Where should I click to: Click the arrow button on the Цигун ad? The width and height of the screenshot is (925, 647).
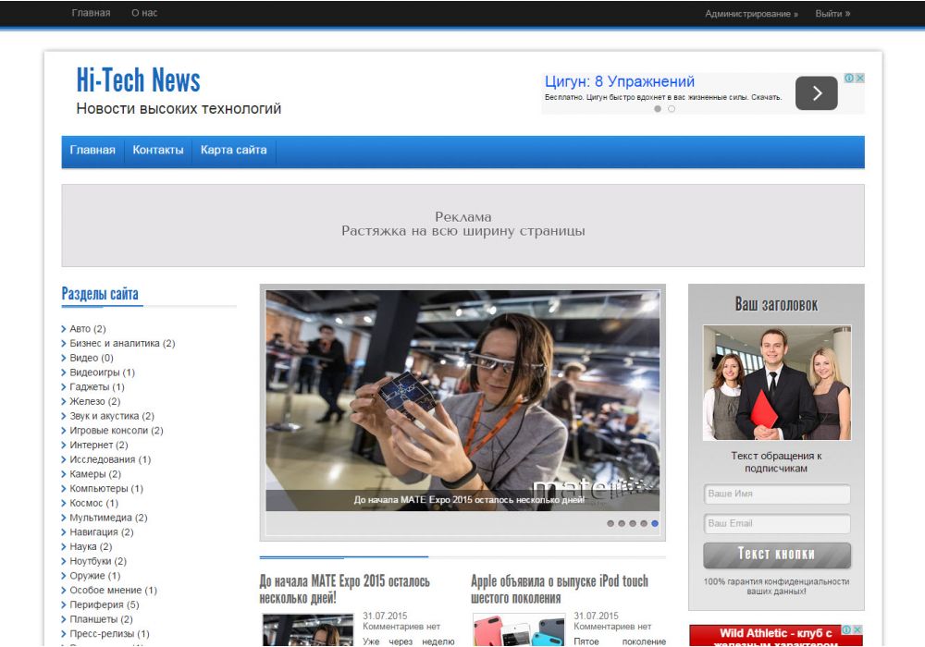coord(816,93)
